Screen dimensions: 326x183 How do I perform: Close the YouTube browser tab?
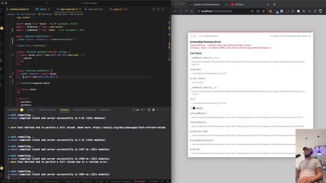268,5
